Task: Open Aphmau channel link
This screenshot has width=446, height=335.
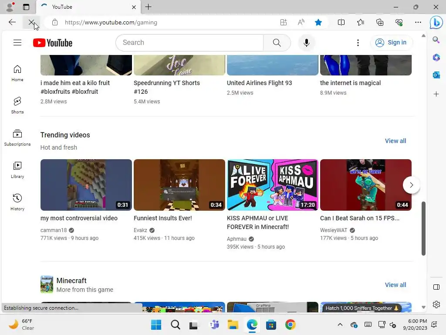Action: [x=237, y=239]
